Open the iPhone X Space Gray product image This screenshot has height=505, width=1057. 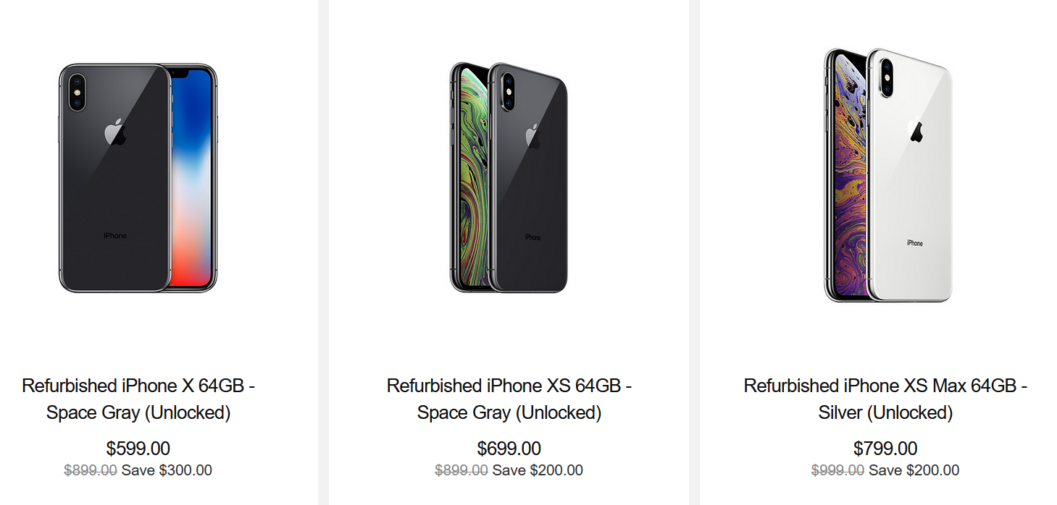click(x=138, y=178)
